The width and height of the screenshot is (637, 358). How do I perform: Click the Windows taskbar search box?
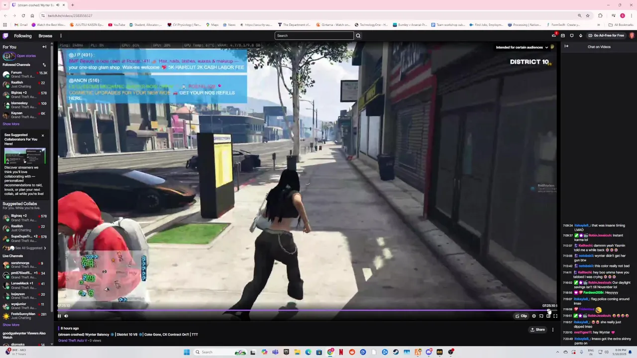(x=220, y=352)
